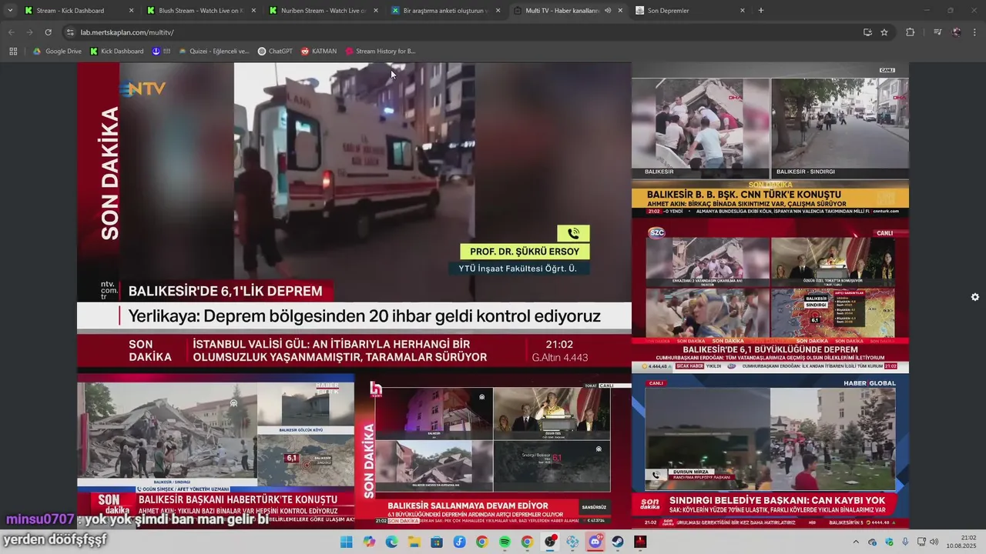The width and height of the screenshot is (986, 554).
Task: Open network status in system tray
Action: (921, 542)
